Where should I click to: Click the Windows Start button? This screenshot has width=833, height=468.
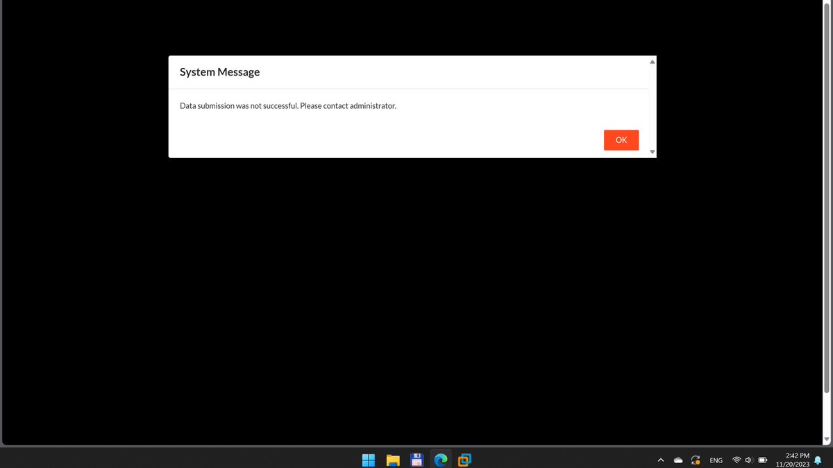pos(369,460)
